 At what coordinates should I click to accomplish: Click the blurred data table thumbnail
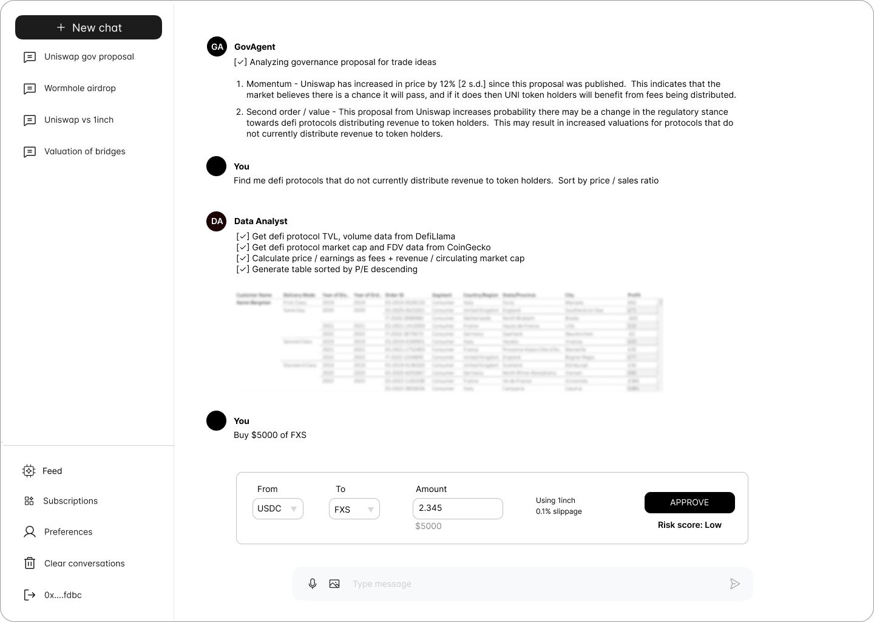[448, 341]
